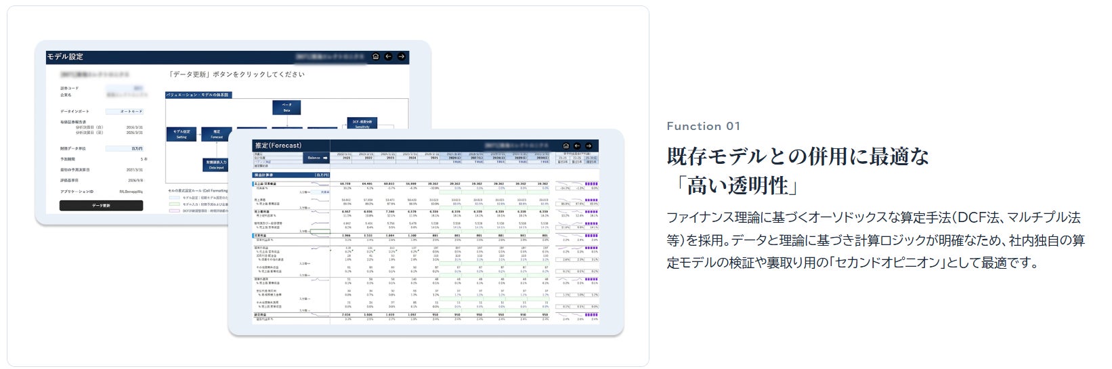This screenshot has width=1112, height=369.
Task: Click the 評価基準日 label
Action: 69,181
